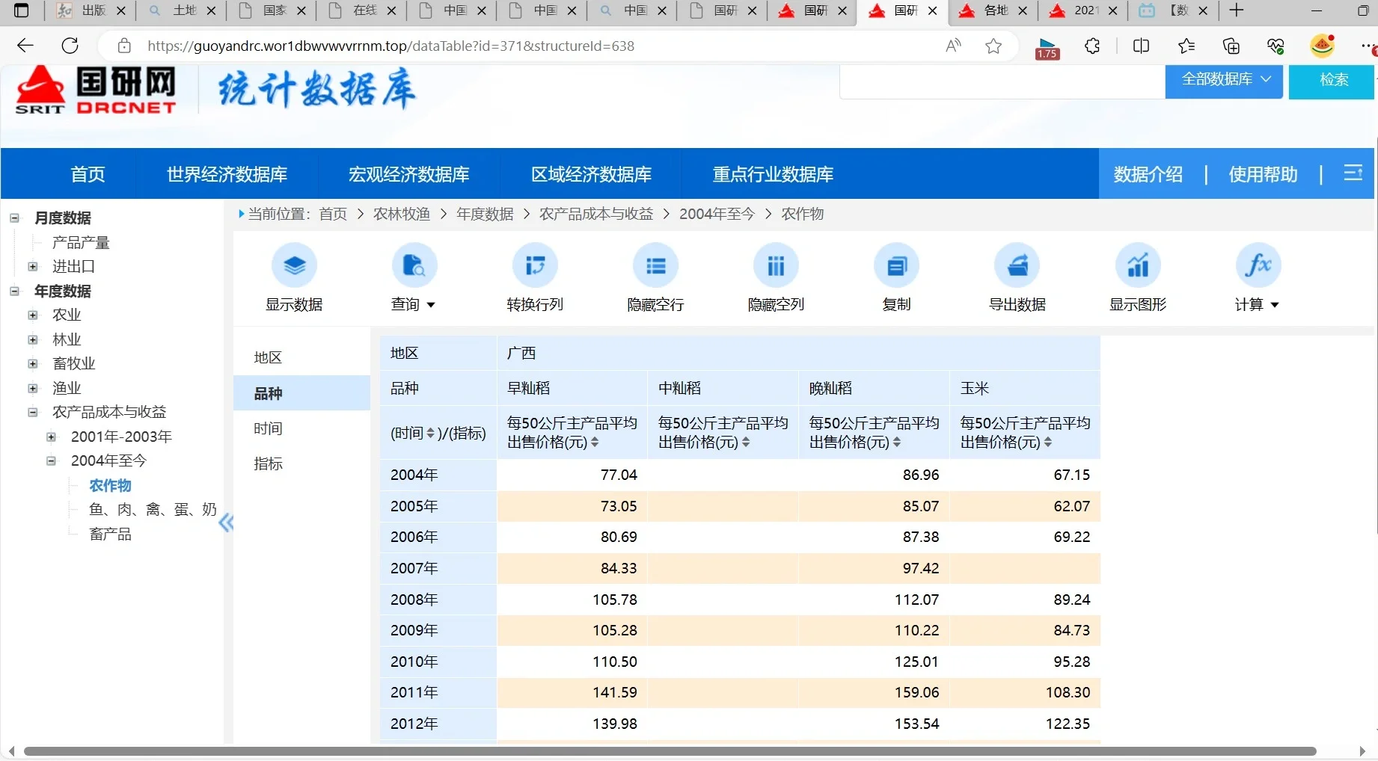Expand the 农业 tree node
Screen dimensions: 1378x761
click(x=33, y=315)
